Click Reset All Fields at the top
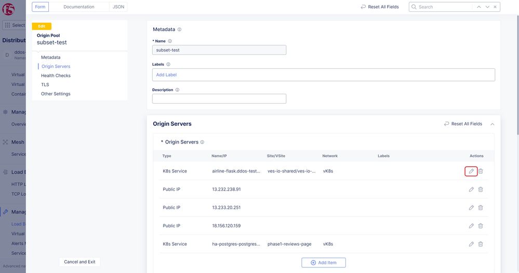Viewport: 519px width, 273px height. coord(379,7)
